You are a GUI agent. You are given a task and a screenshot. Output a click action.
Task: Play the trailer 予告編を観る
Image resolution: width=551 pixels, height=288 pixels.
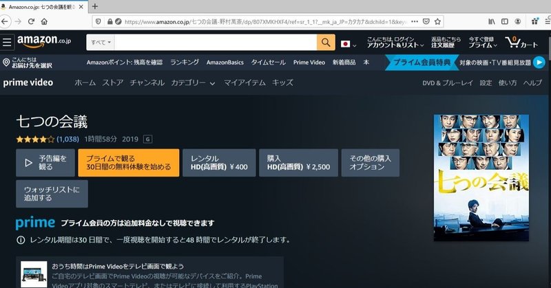45,163
